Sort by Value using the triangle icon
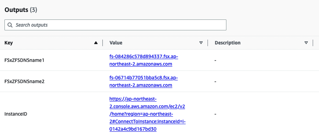This screenshot has width=319, height=134. click(201, 43)
